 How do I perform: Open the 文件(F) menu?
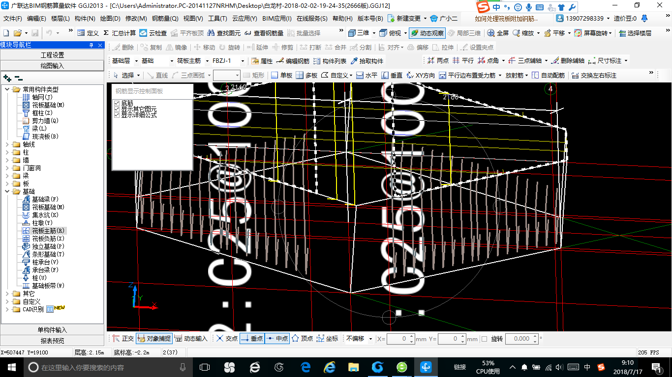pos(13,19)
